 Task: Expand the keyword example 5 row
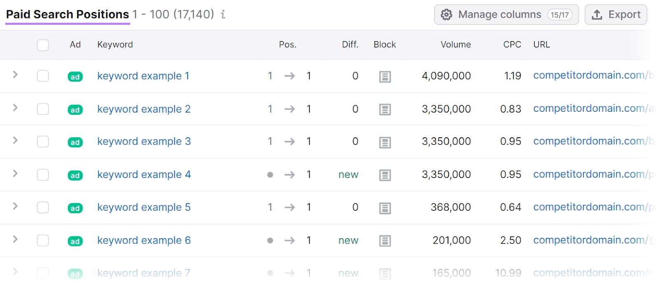click(x=15, y=207)
